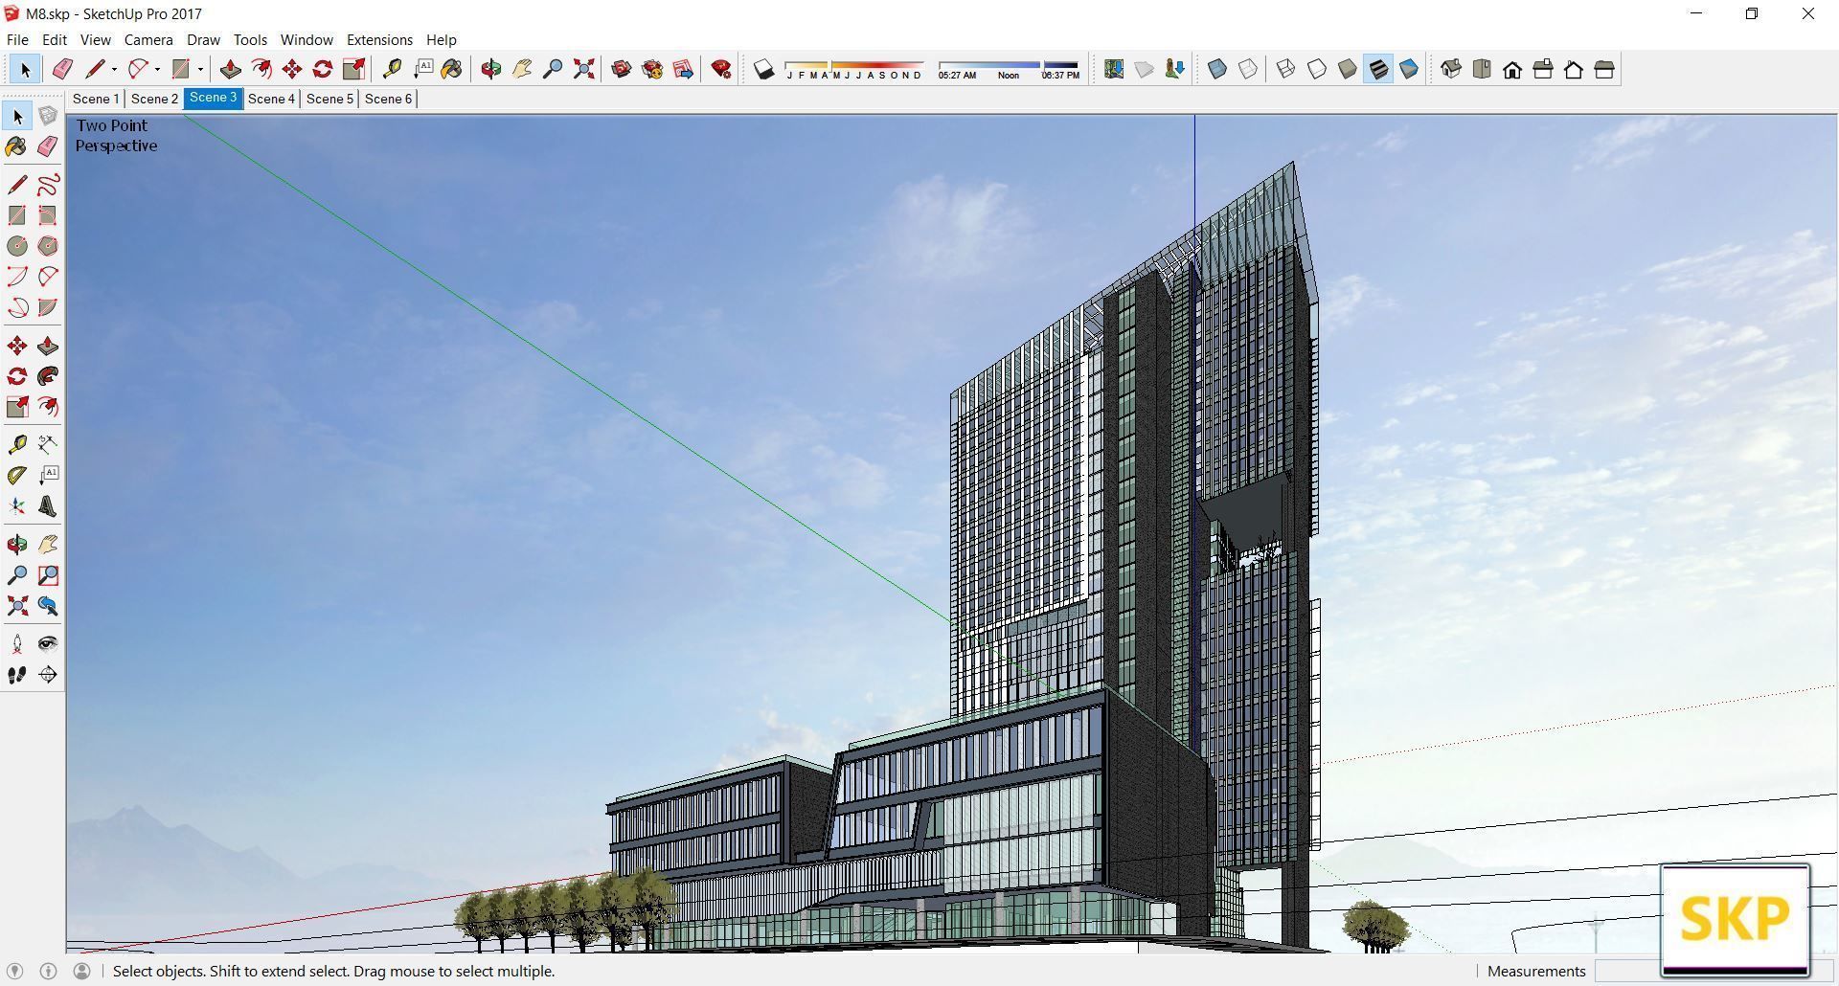The image size is (1839, 986).
Task: Go back with the Previous view tool
Action: coord(48,606)
